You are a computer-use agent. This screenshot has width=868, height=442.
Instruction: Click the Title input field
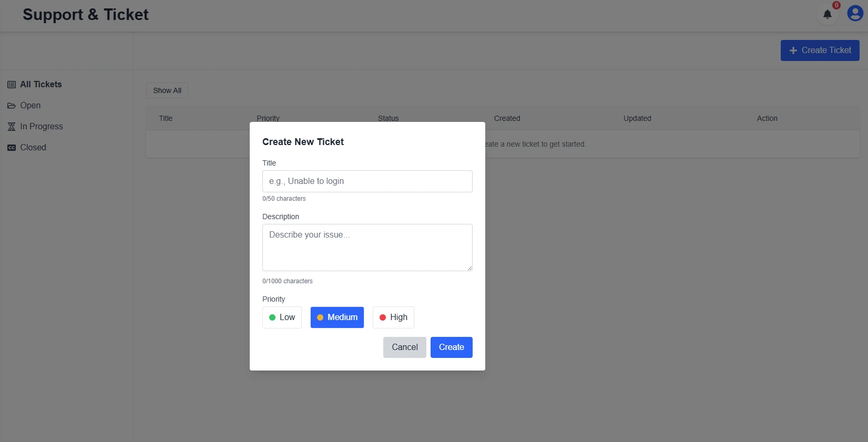[367, 181]
